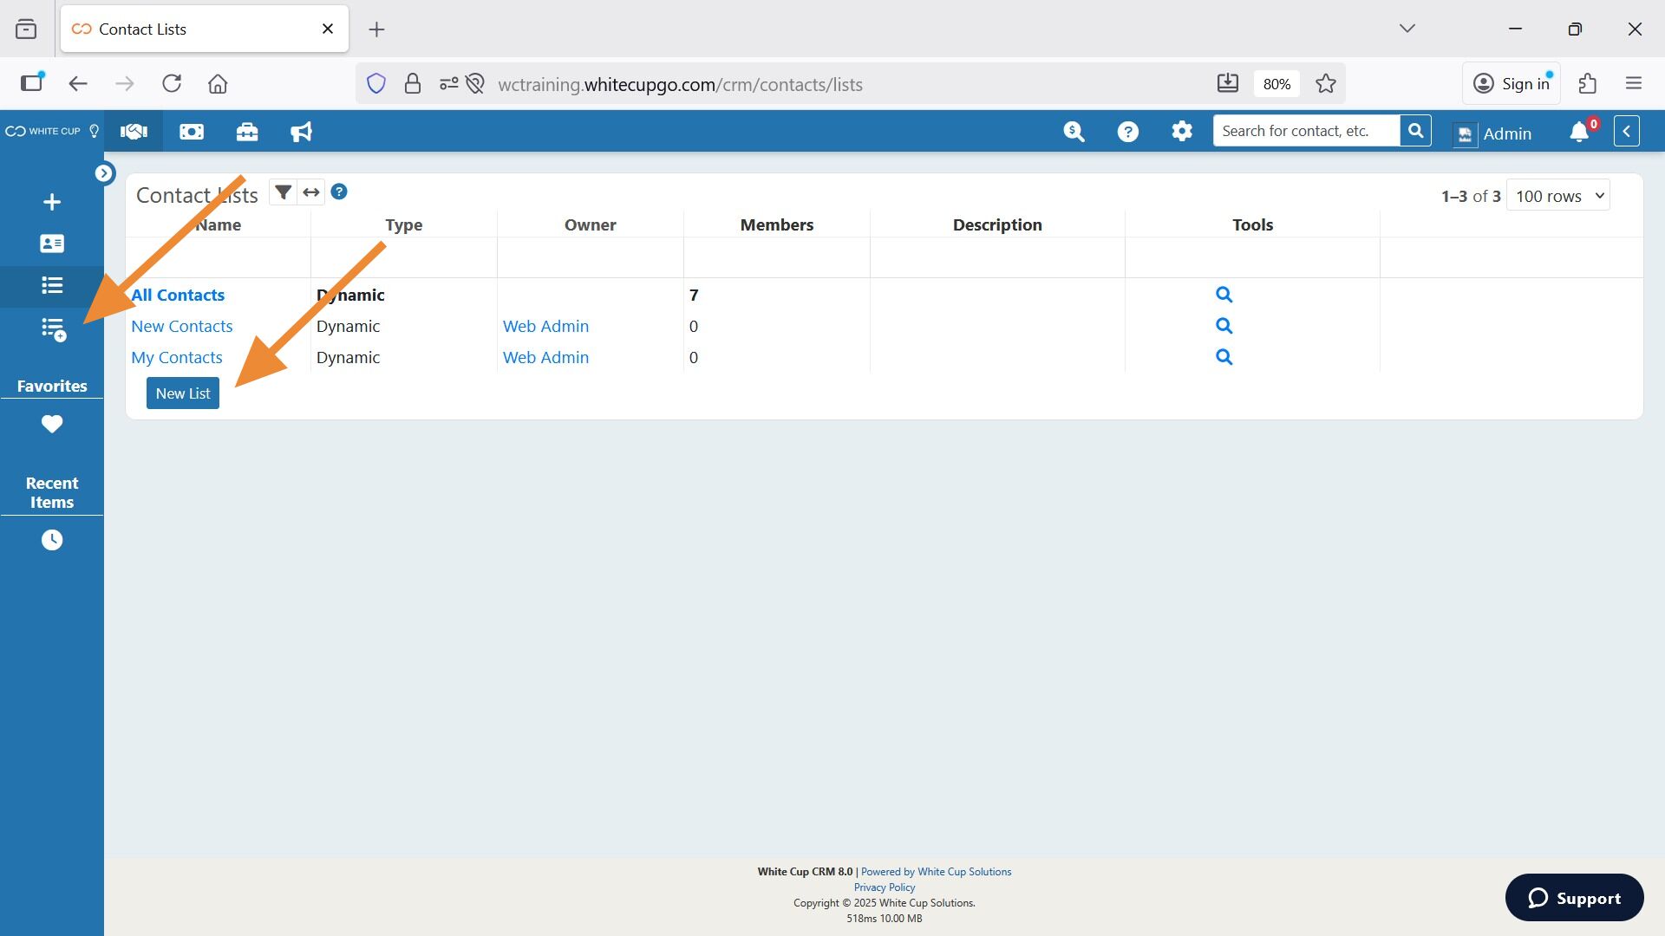Open the browser extensions icon
Screen dimensions: 1665x936
tap(1588, 83)
